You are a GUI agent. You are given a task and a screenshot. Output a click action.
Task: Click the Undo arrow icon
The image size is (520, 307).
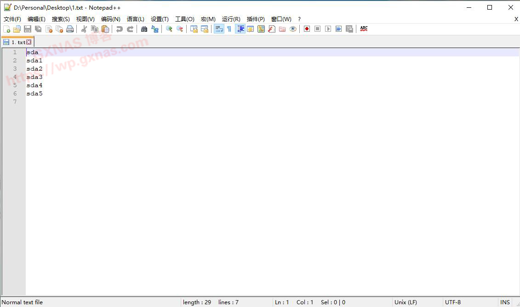tap(120, 29)
